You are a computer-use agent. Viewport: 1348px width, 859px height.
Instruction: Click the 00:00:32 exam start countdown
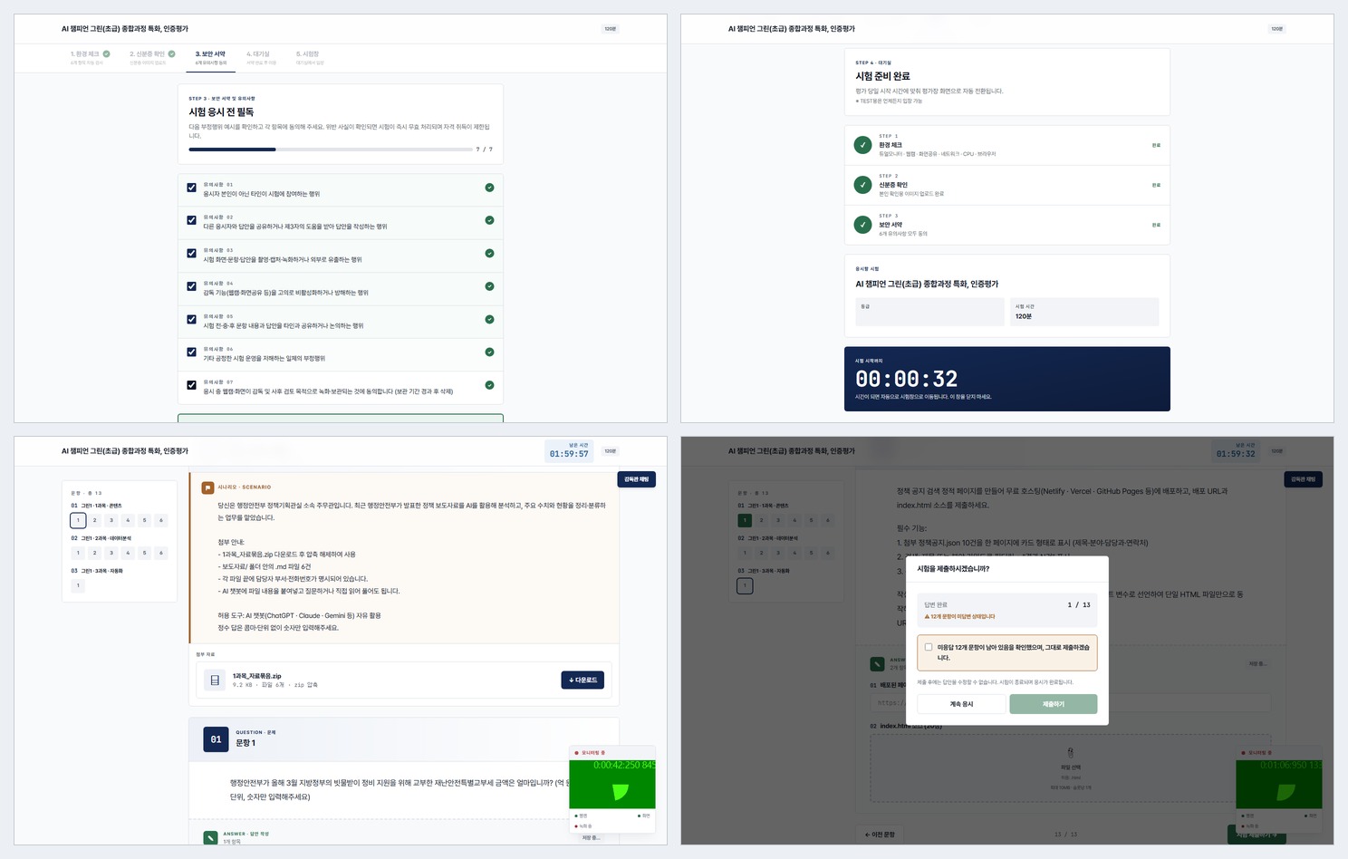(907, 379)
